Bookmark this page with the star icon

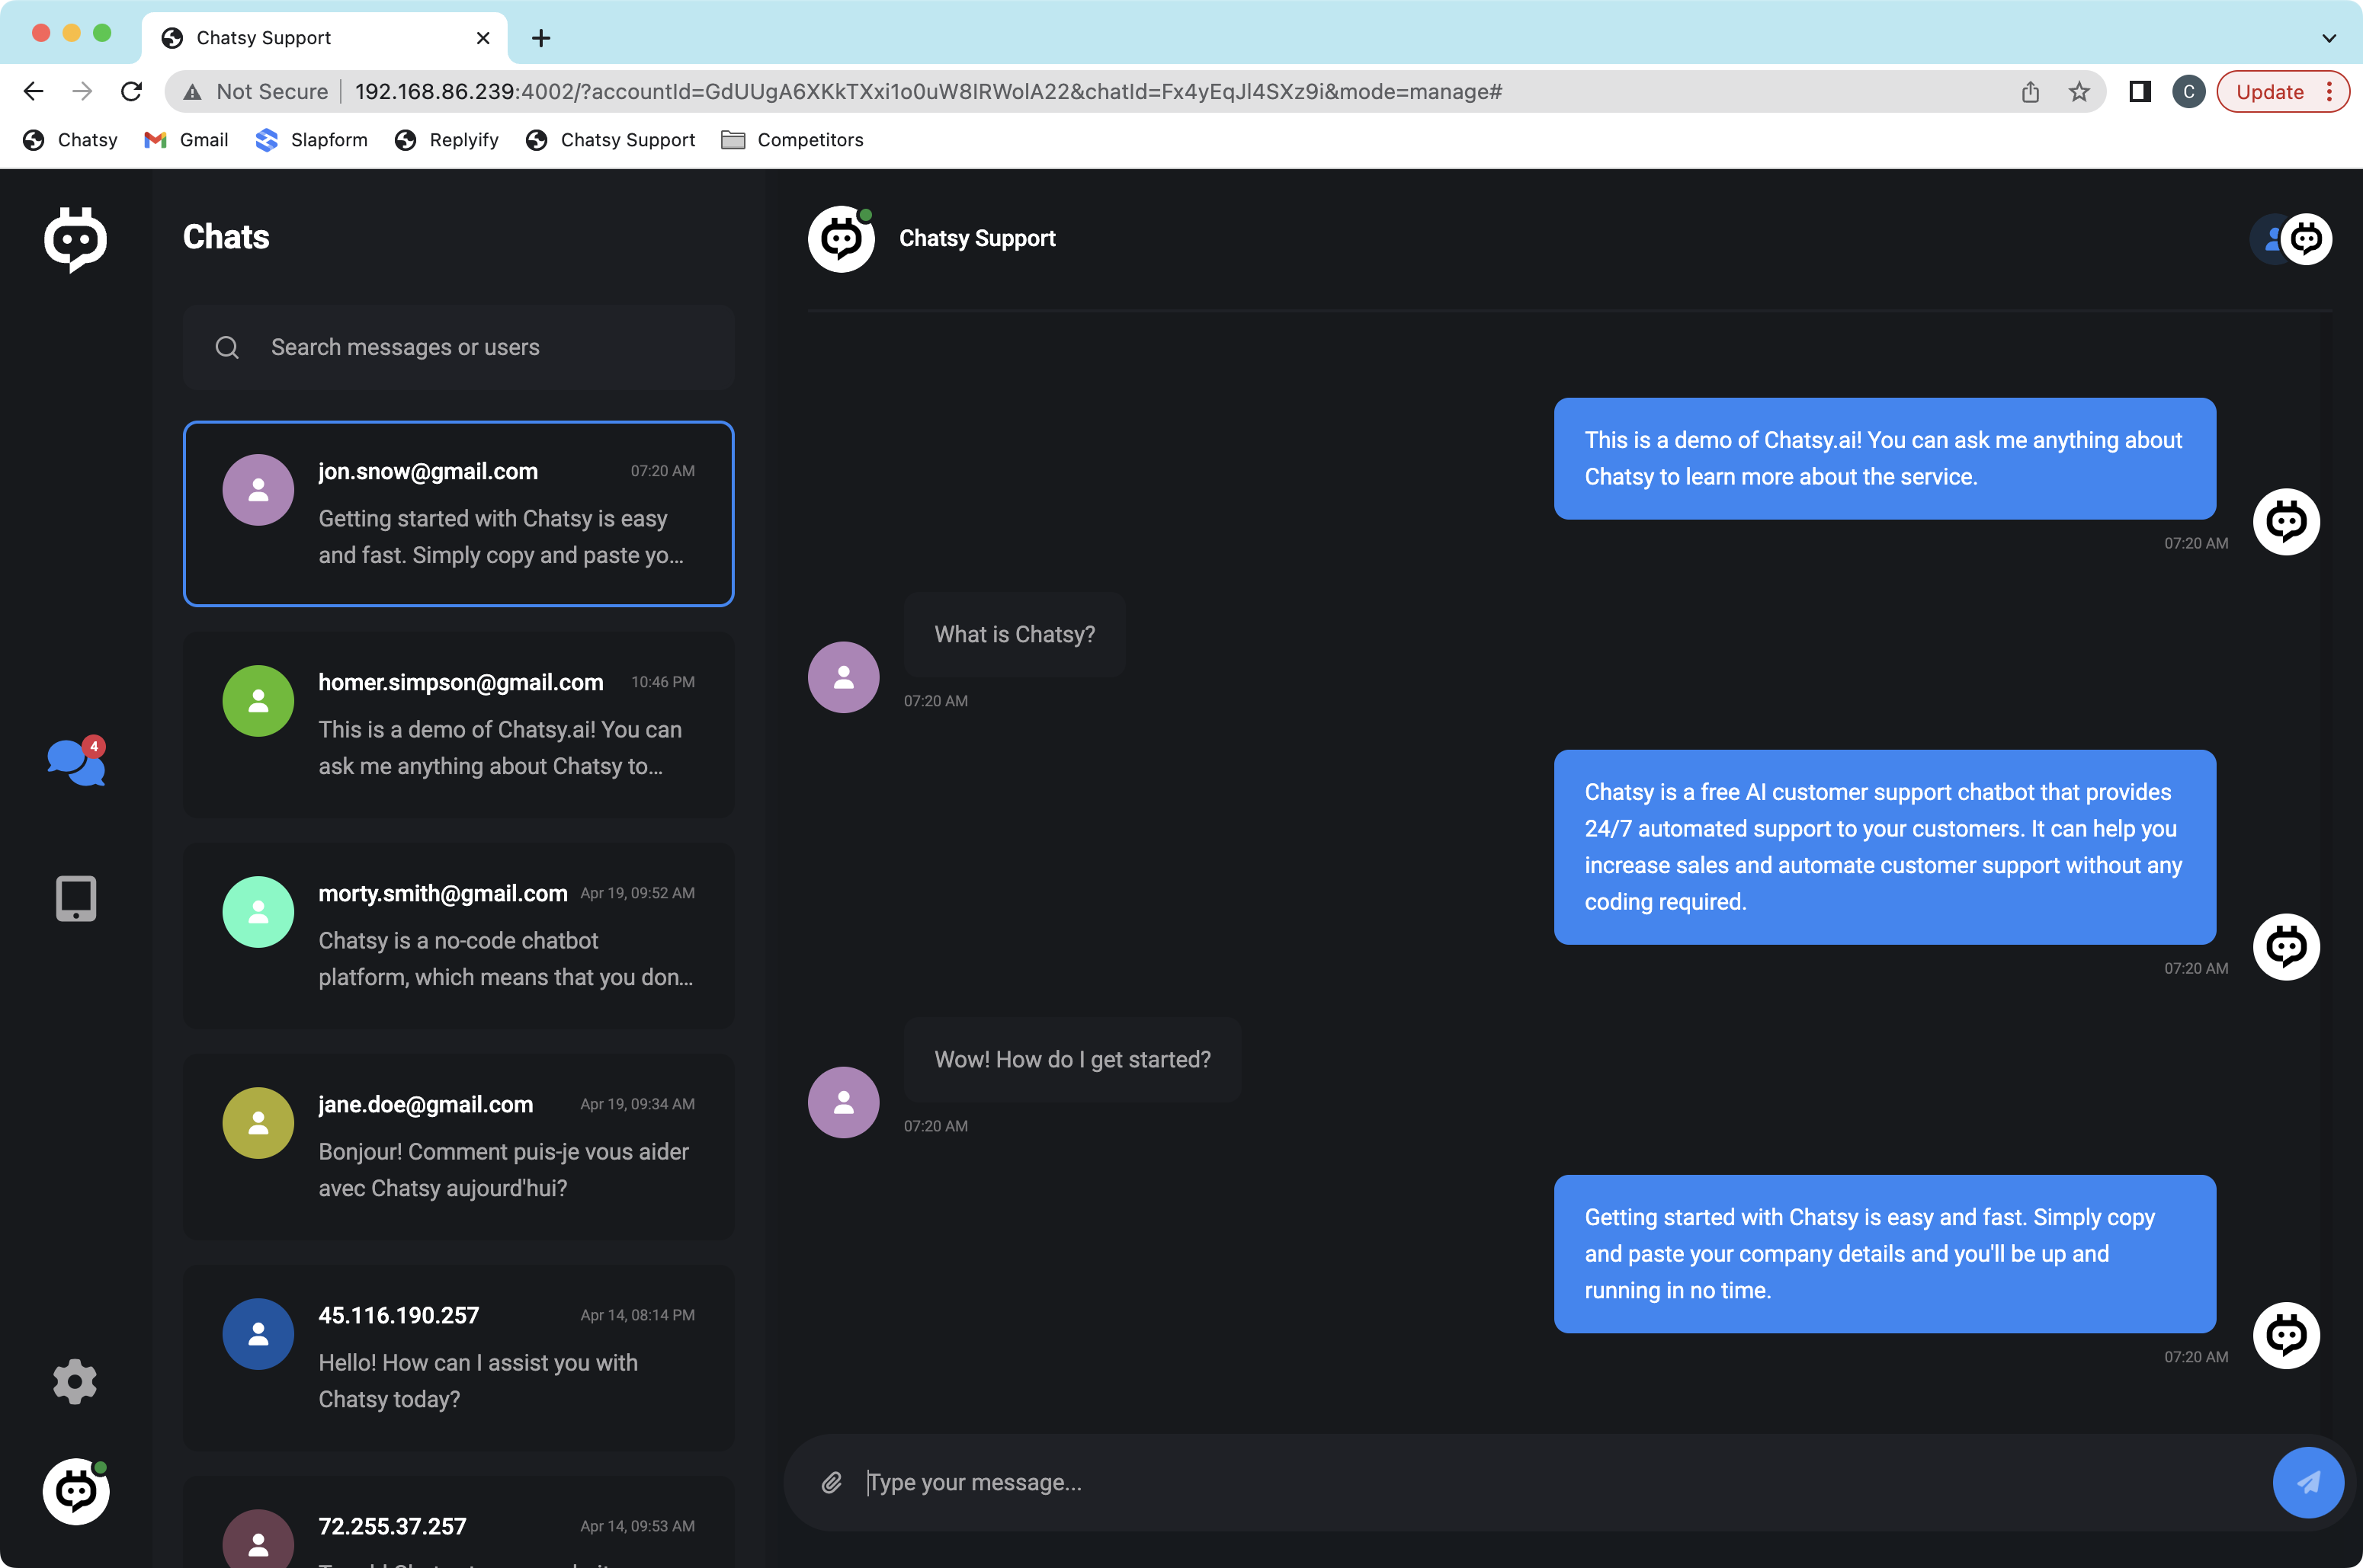[x=2079, y=92]
